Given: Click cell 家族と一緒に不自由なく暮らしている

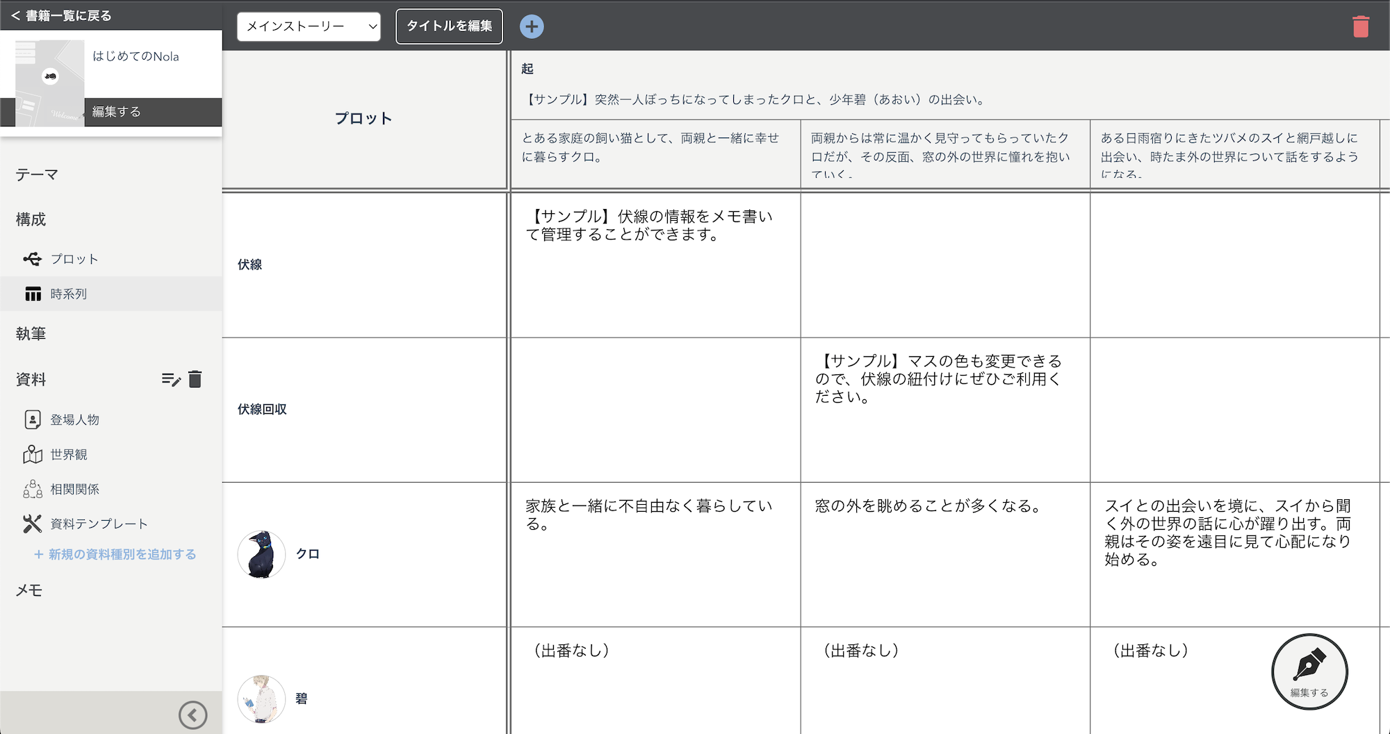Looking at the screenshot, I should [655, 554].
